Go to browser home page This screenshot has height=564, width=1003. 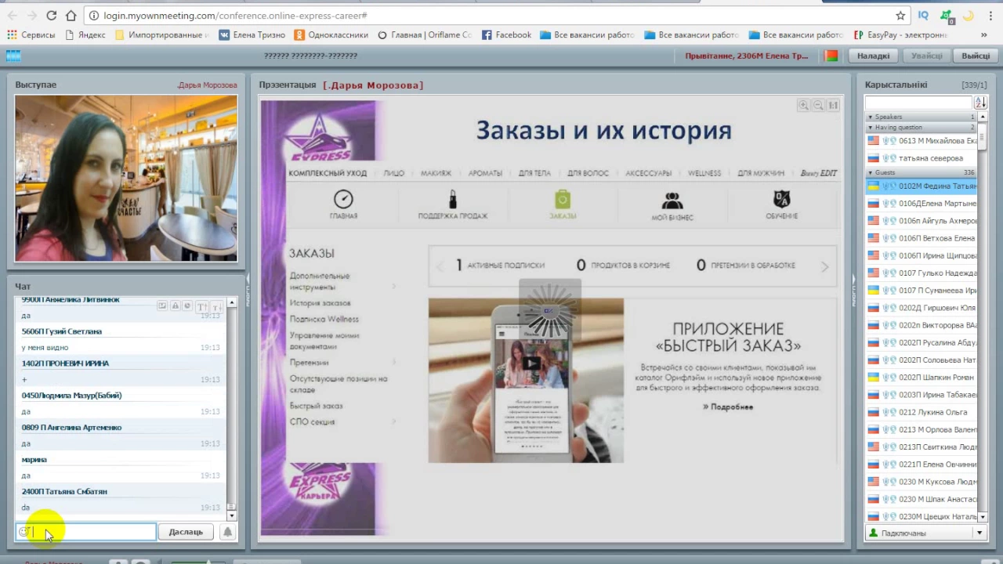pyautogui.click(x=71, y=15)
